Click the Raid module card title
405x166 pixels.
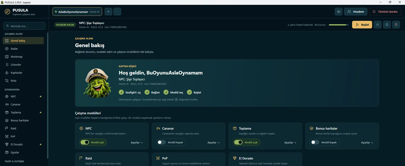[x=89, y=158]
